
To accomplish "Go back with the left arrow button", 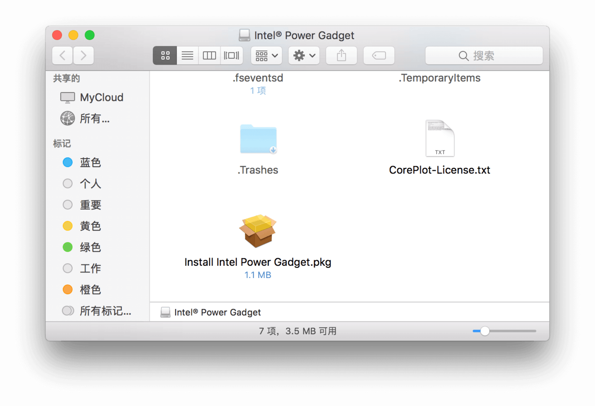I will pyautogui.click(x=62, y=55).
